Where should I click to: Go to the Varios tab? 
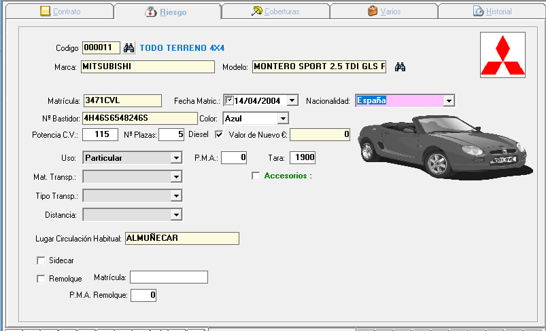pos(384,11)
